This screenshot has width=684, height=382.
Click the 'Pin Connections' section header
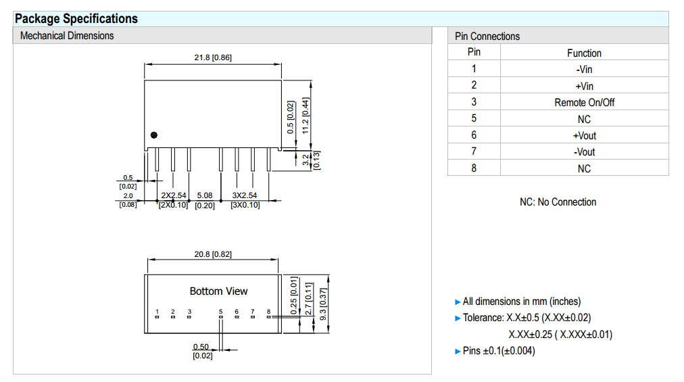pos(487,37)
